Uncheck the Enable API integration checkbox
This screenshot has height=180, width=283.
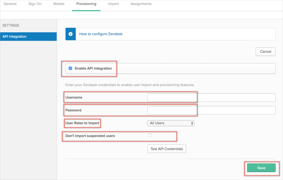pos(70,68)
